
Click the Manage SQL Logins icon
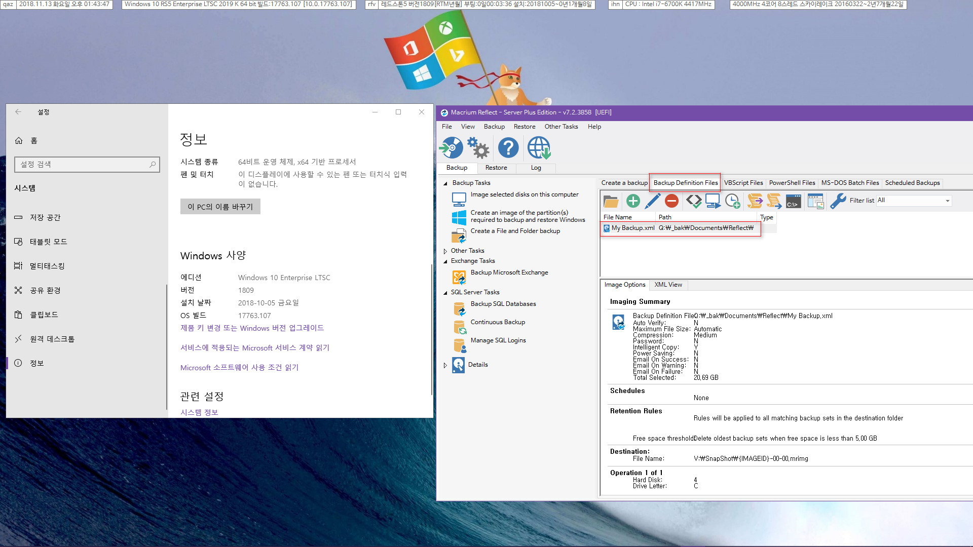point(459,345)
